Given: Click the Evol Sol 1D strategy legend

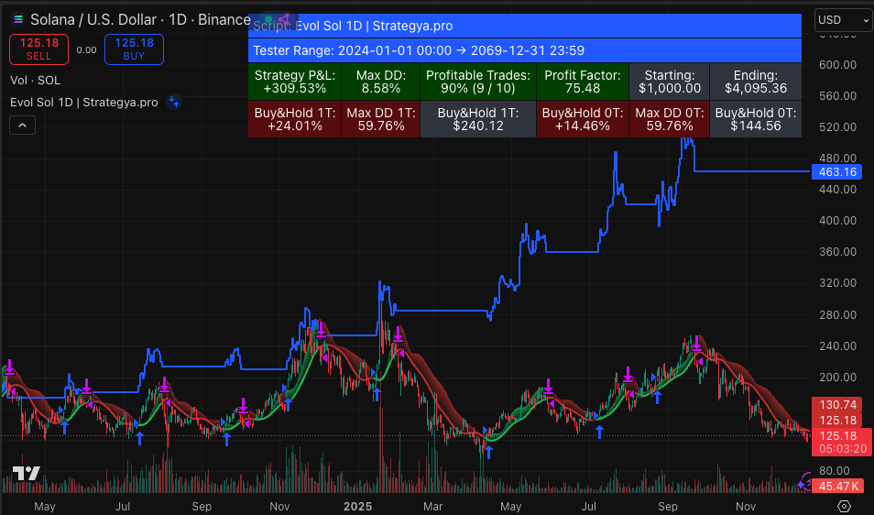Looking at the screenshot, I should point(84,103).
